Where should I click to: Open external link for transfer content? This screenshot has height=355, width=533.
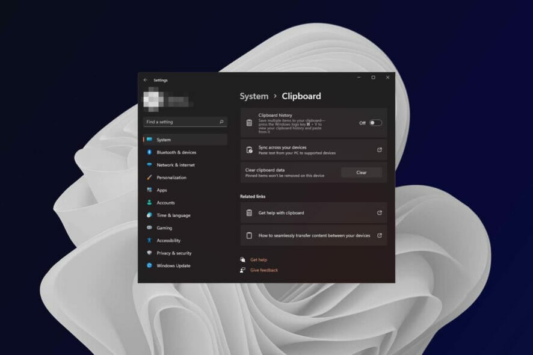coord(380,235)
